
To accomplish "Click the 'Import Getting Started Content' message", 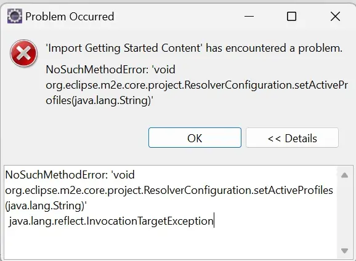I will click(x=194, y=48).
